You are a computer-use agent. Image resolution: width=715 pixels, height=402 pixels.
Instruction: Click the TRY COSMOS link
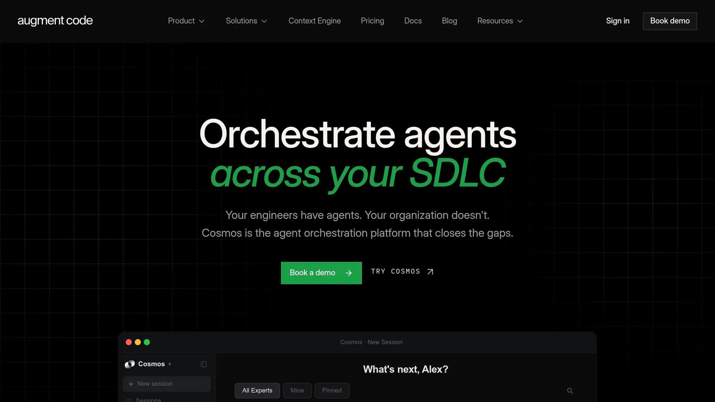402,271
